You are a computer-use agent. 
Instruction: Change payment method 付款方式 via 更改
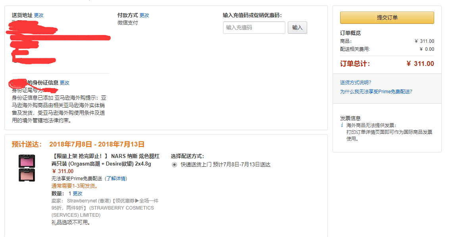pyautogui.click(x=144, y=15)
